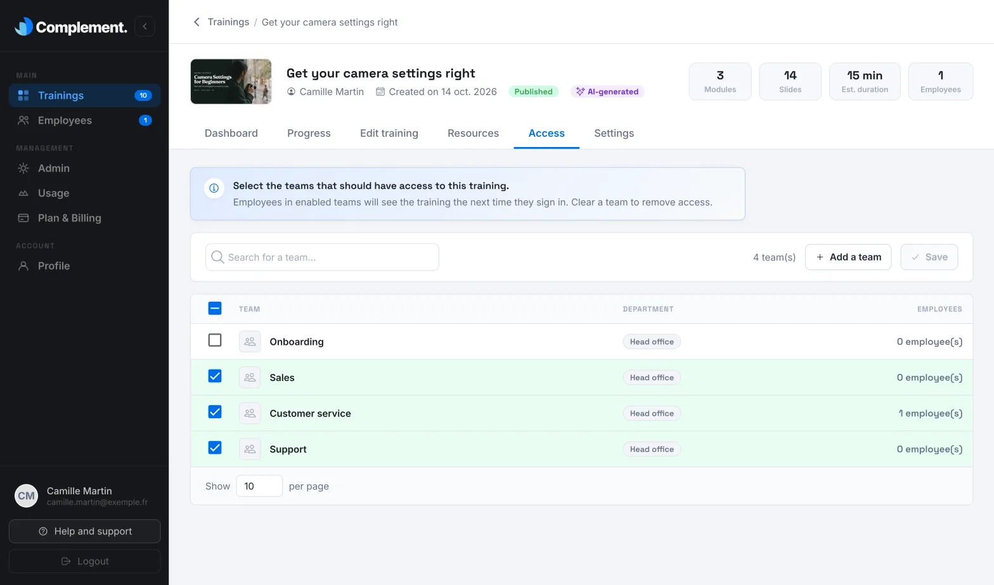Click the Onboarding team group icon
The width and height of the screenshot is (994, 585).
pyautogui.click(x=250, y=342)
